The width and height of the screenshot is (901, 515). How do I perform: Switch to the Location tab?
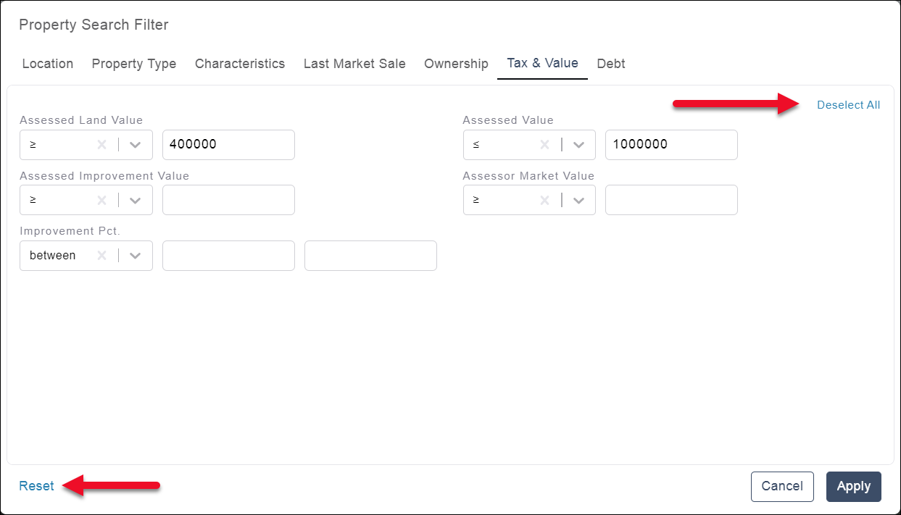pyautogui.click(x=48, y=64)
